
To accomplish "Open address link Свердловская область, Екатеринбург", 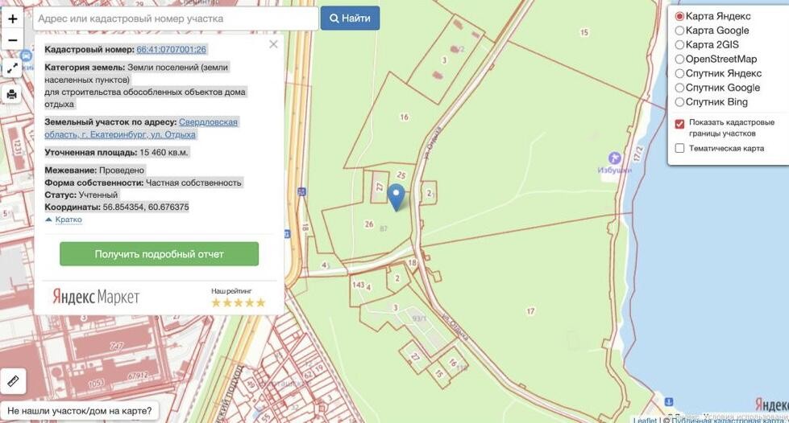I will [x=141, y=128].
